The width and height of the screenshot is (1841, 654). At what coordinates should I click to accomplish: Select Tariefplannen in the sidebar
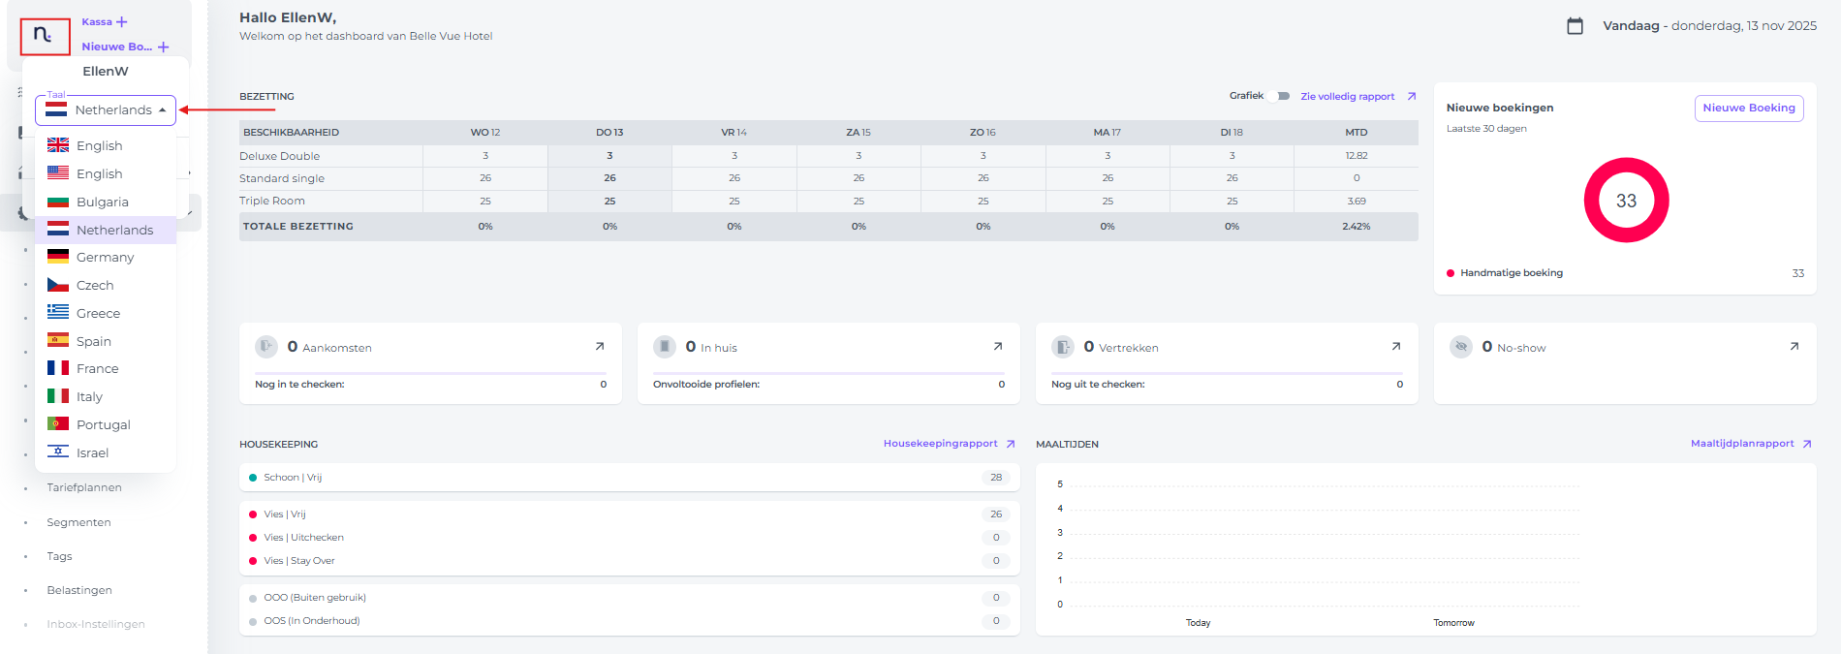(x=84, y=487)
